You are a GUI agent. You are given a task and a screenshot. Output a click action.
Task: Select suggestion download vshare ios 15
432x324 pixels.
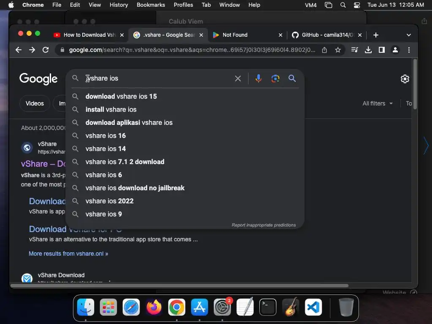[185, 97]
